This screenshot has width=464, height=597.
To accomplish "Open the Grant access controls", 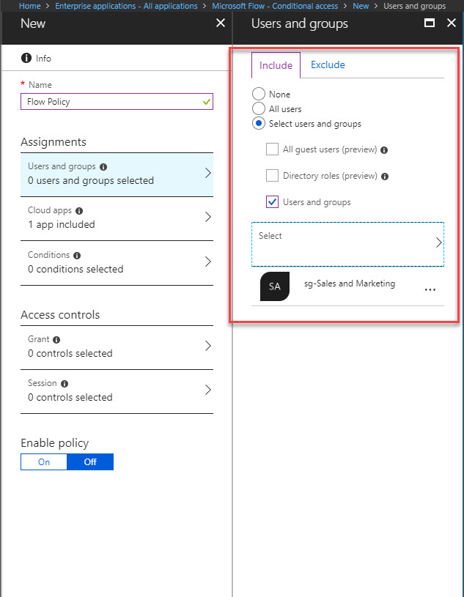I will (x=117, y=347).
